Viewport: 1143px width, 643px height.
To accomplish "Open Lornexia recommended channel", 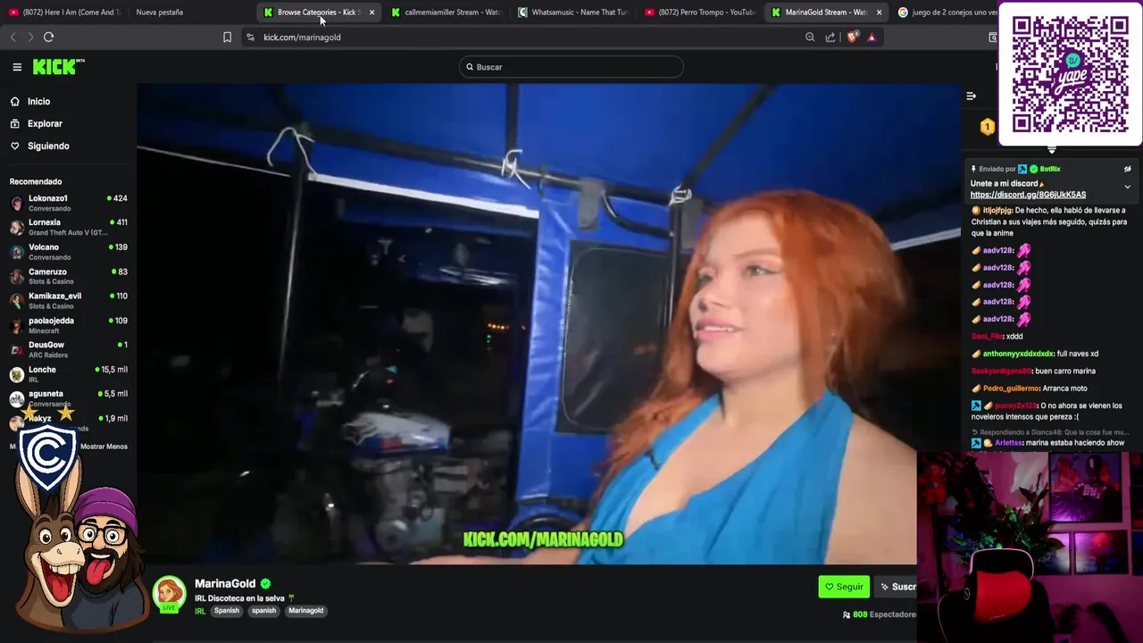I will [x=68, y=227].
